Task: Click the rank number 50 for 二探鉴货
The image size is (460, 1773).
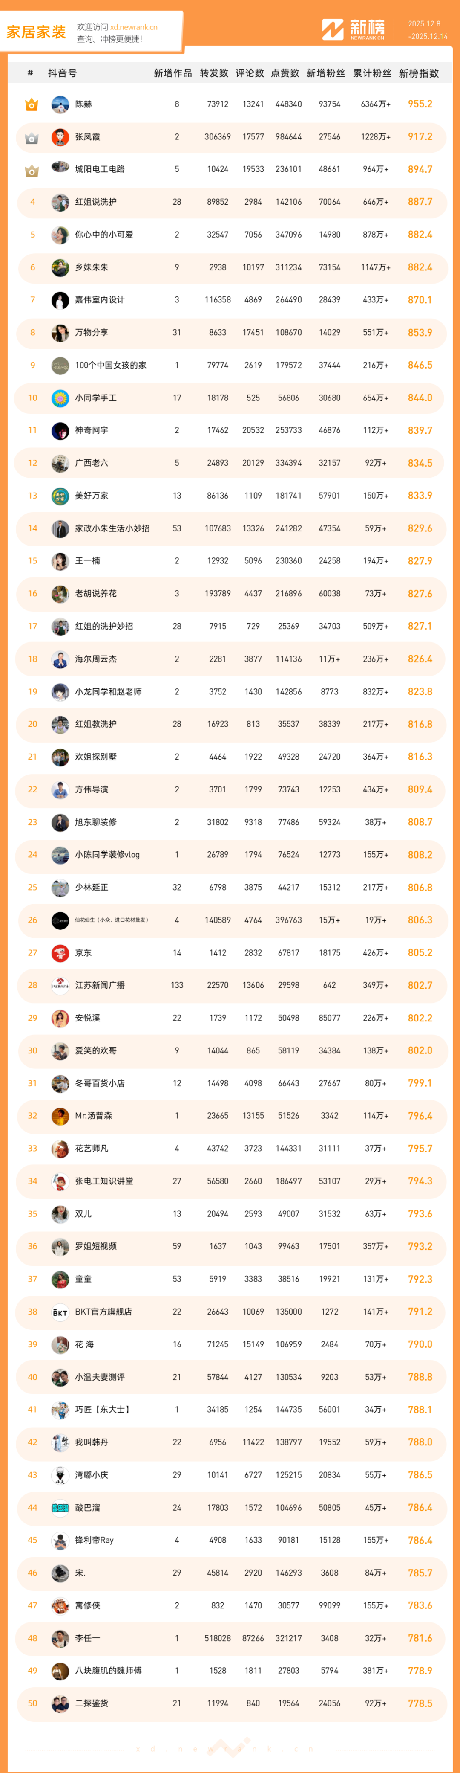Action: (x=32, y=1703)
